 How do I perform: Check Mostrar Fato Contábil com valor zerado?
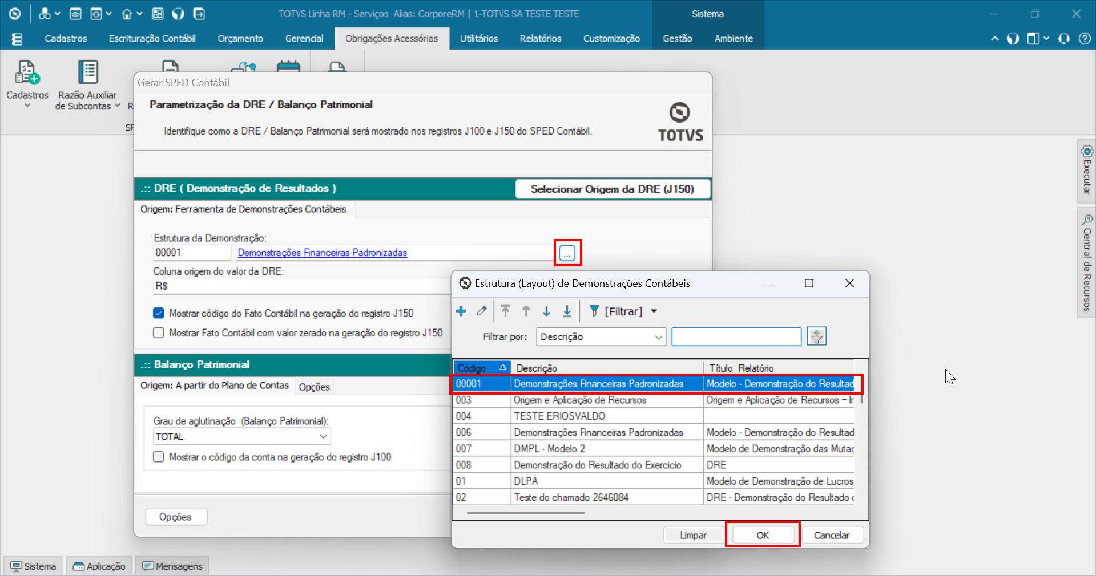click(159, 332)
